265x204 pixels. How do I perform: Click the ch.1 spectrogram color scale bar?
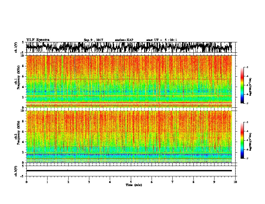[x=242, y=85]
